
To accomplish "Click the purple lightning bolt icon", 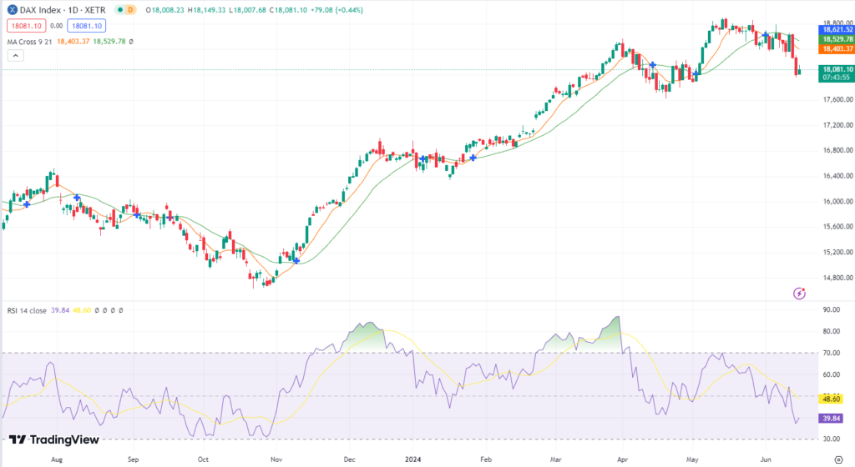I will (799, 294).
